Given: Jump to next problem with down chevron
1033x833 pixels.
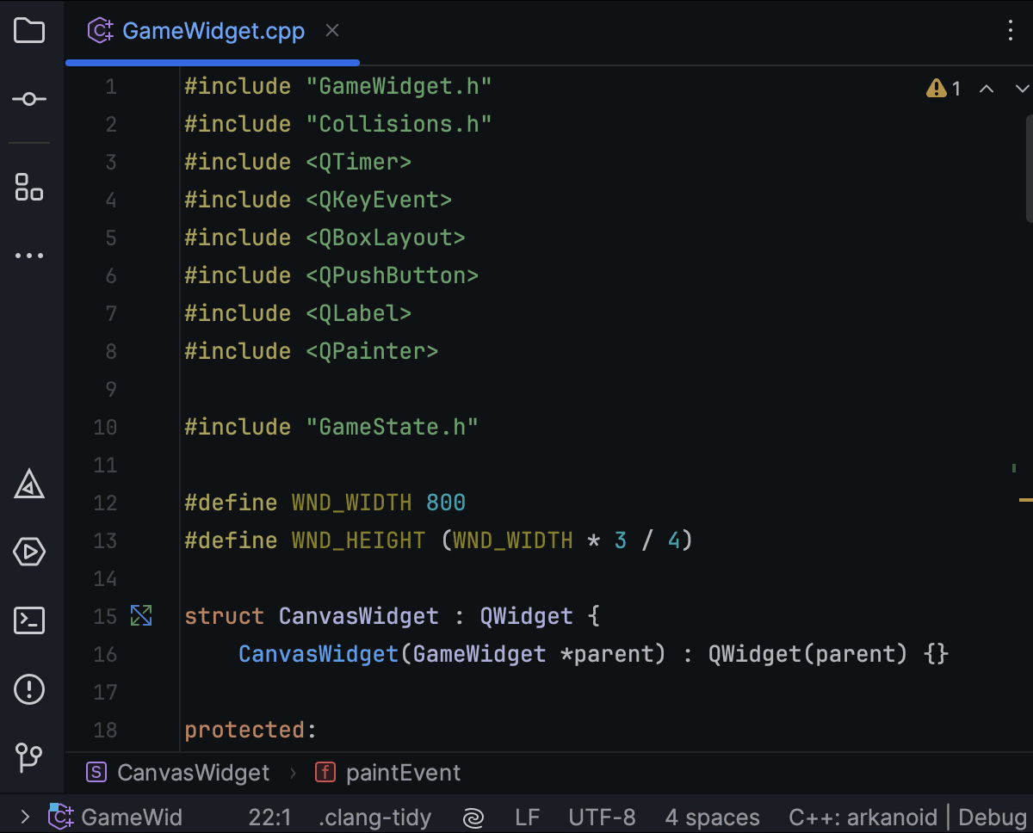Looking at the screenshot, I should coord(1021,88).
